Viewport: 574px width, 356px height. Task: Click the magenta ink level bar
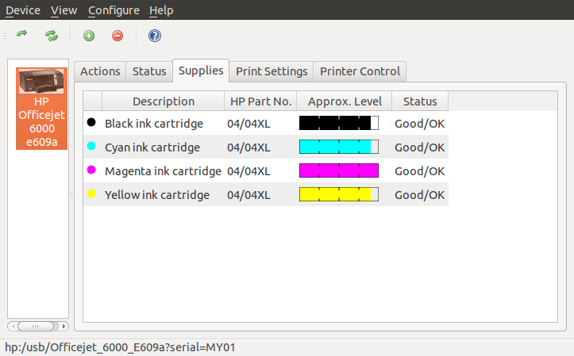tap(339, 170)
